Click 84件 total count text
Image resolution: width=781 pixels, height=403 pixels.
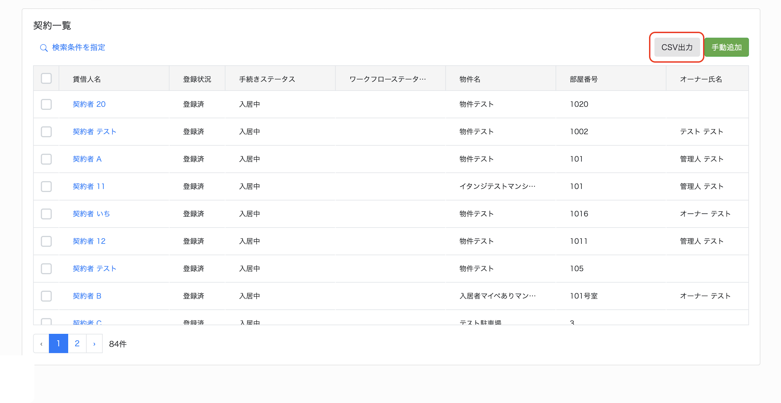point(118,344)
